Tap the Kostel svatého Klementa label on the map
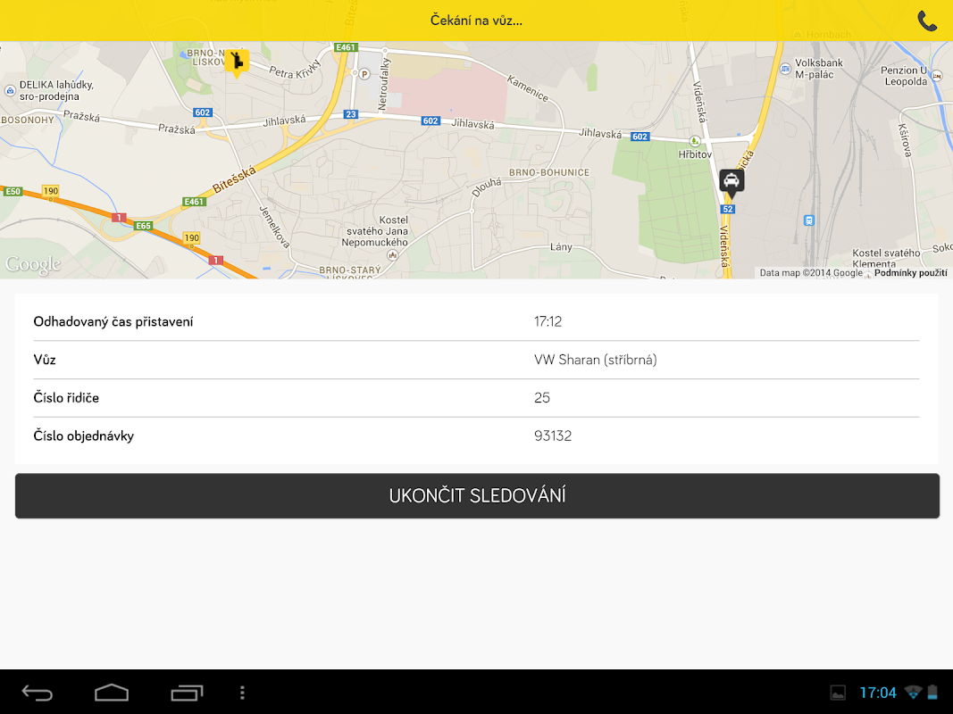The height and width of the screenshot is (714, 953). coord(886,258)
